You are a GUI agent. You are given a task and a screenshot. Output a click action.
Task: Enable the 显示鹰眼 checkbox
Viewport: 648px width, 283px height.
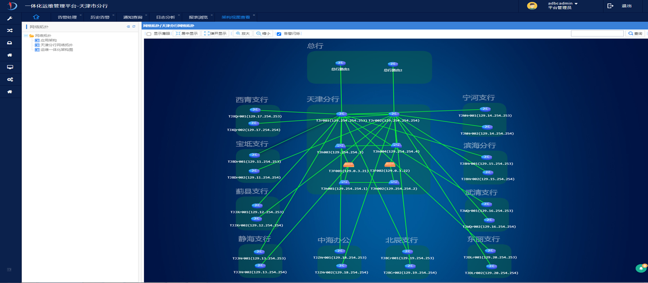tap(149, 34)
